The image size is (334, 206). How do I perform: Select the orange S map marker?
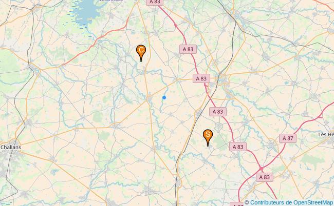click(208, 138)
